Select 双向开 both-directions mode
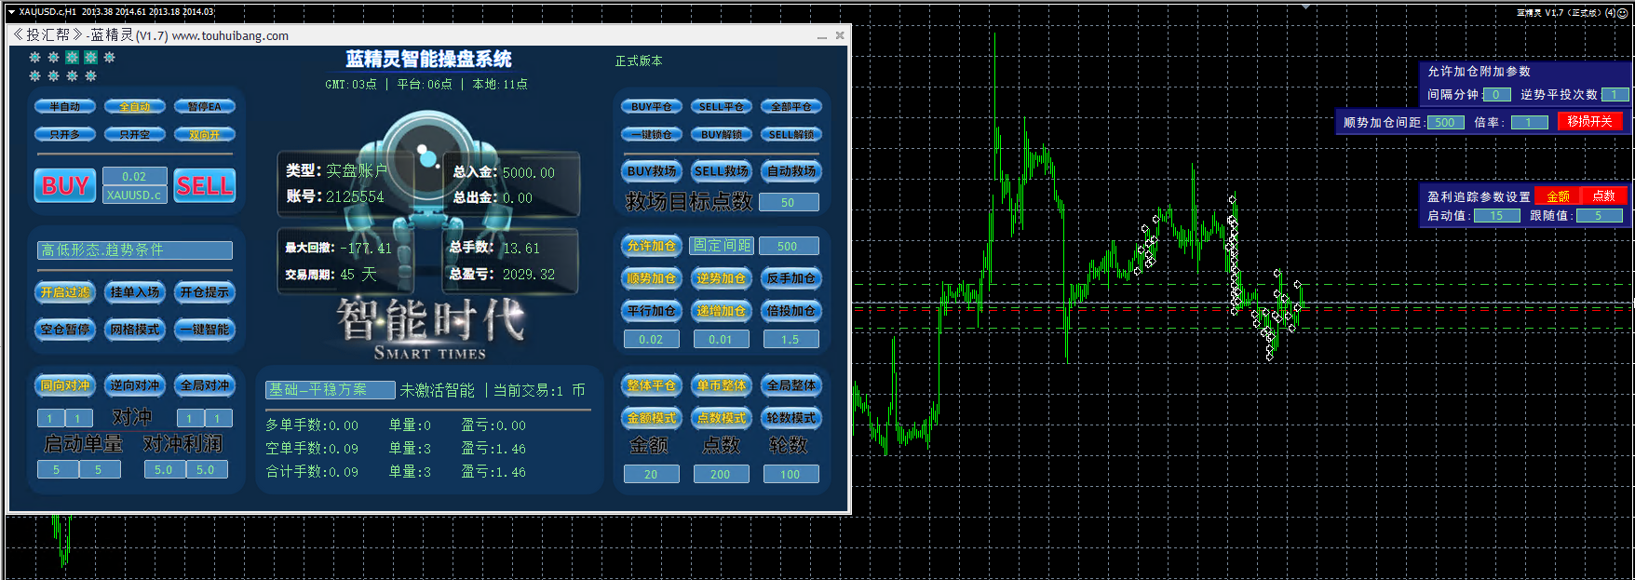 pyautogui.click(x=205, y=135)
